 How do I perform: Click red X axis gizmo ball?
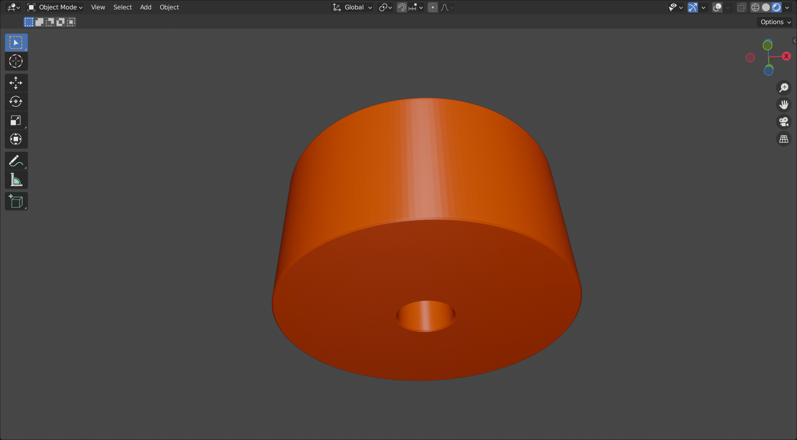click(786, 56)
